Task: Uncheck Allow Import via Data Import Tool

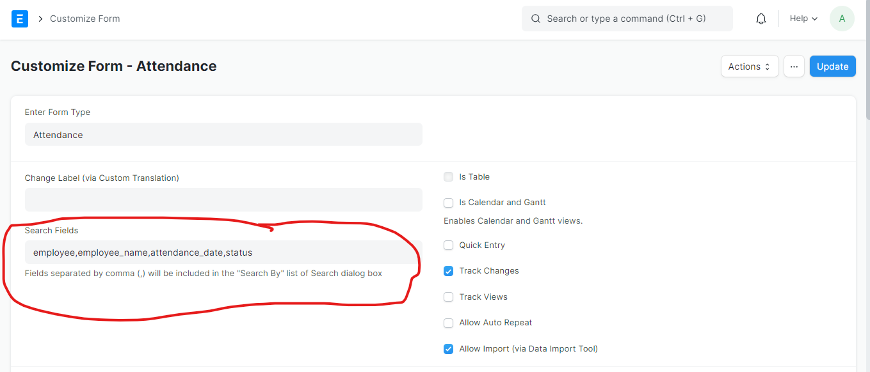Action: 449,349
